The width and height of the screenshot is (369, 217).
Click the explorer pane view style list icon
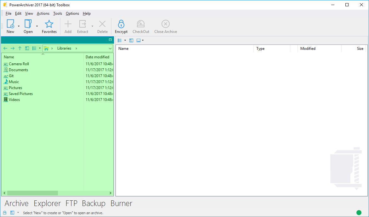pos(34,48)
